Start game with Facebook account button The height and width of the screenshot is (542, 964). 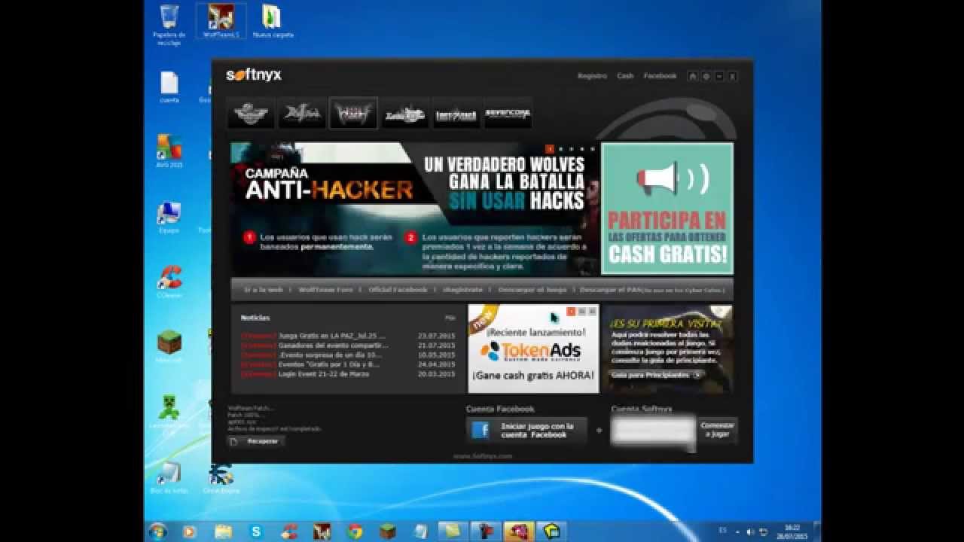526,431
